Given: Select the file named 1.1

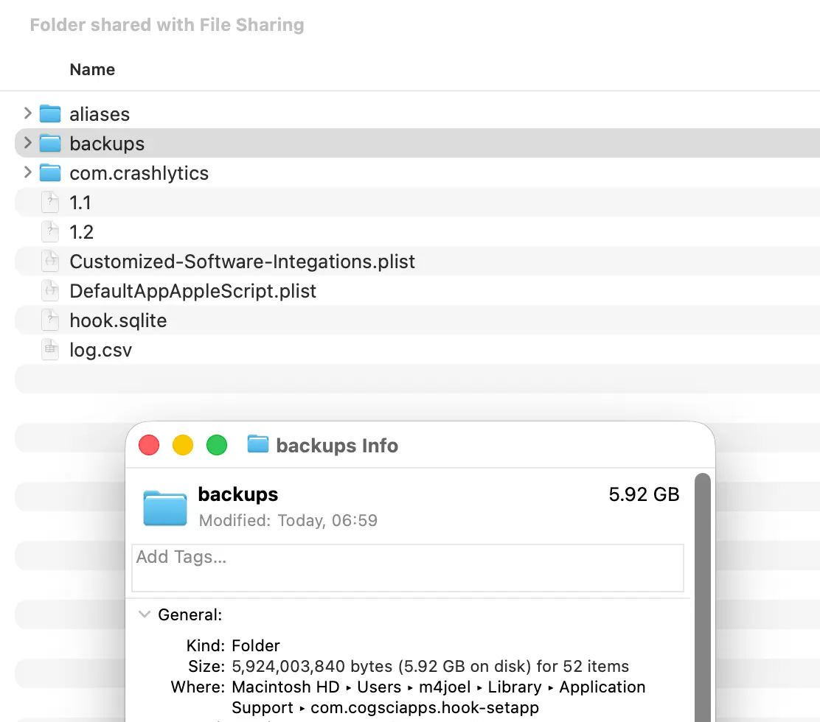Looking at the screenshot, I should coord(80,203).
